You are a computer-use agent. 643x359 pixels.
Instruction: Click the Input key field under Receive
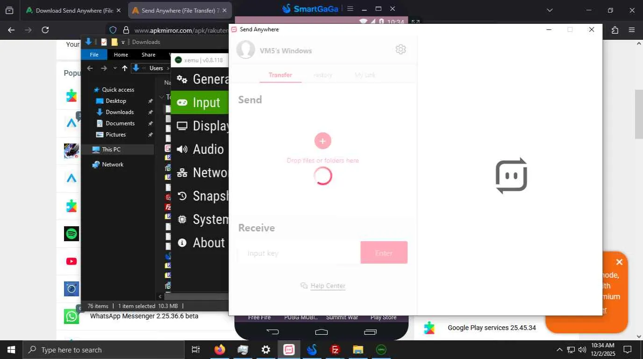tap(299, 253)
